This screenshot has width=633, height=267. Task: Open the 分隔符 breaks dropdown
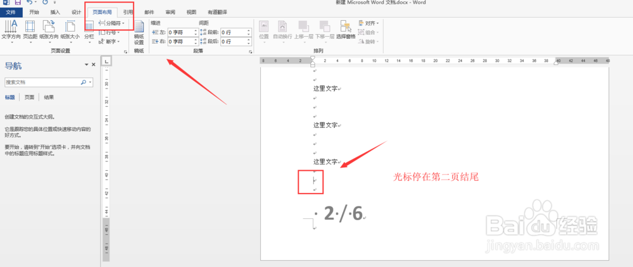(x=112, y=23)
